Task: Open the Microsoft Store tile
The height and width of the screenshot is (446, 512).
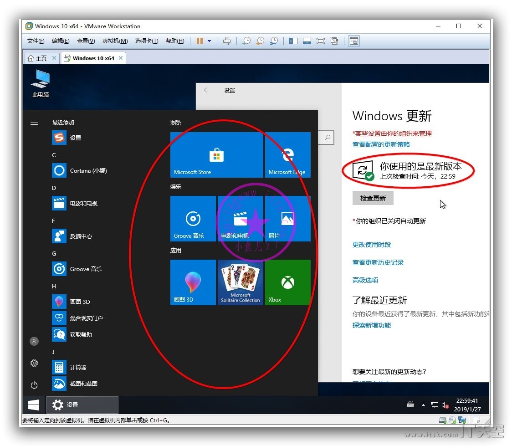Action: click(216, 155)
